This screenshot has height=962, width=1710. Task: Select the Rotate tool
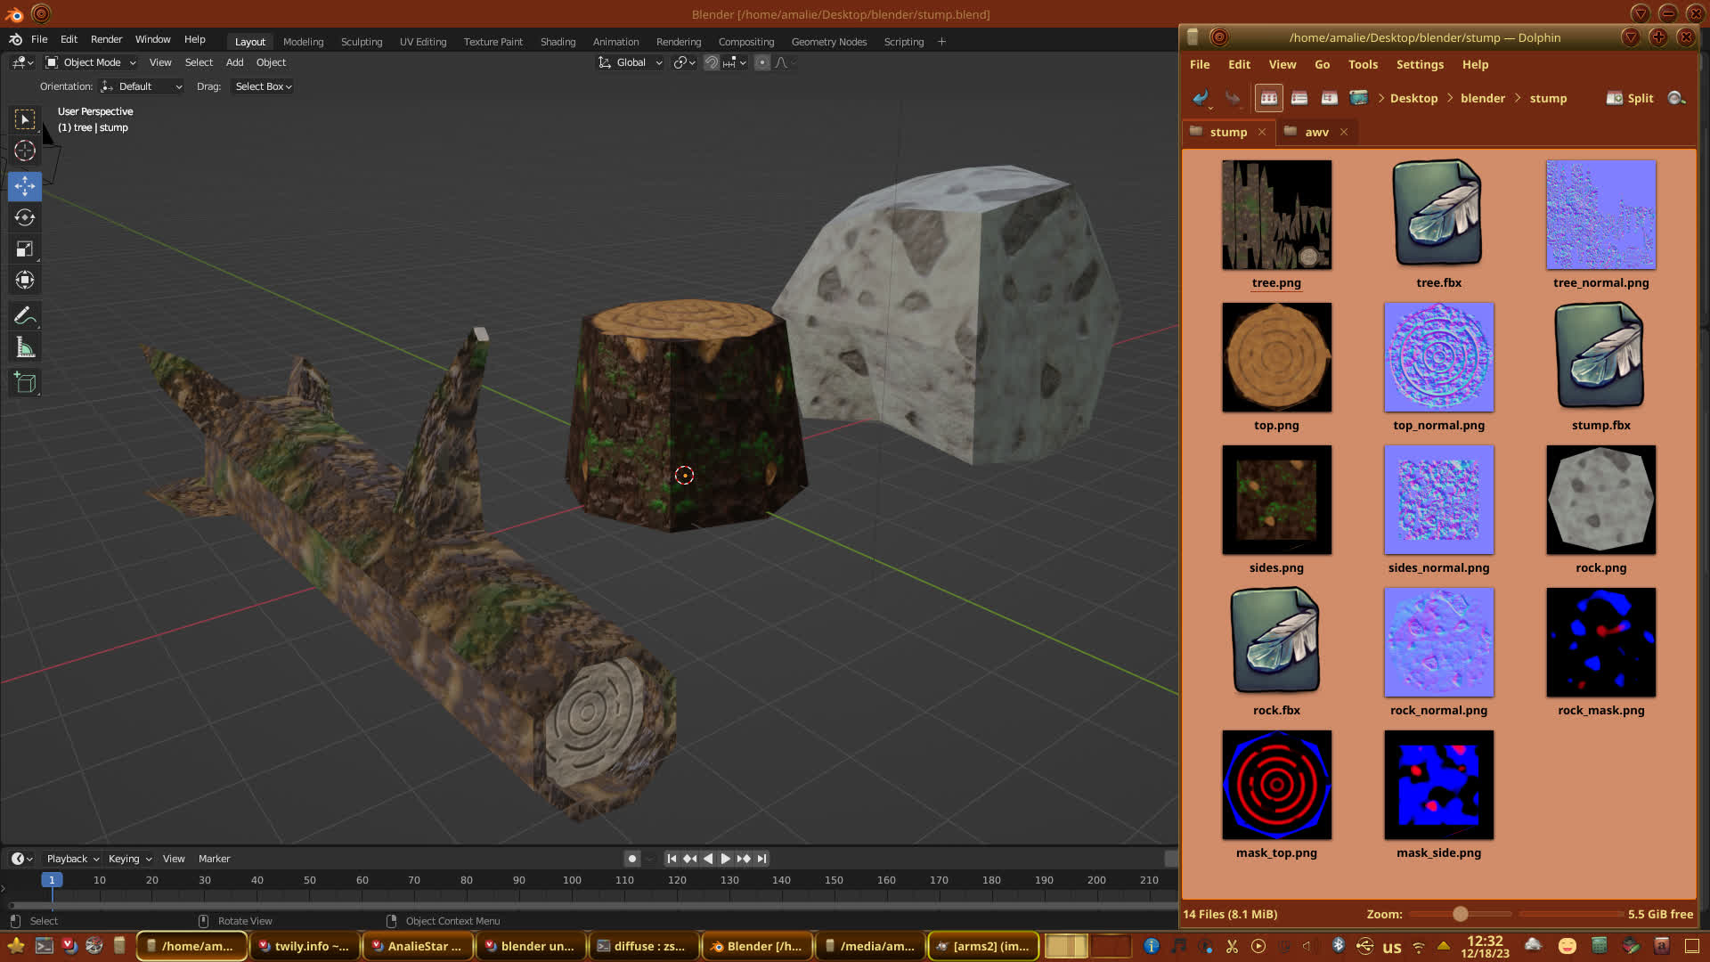tap(25, 217)
